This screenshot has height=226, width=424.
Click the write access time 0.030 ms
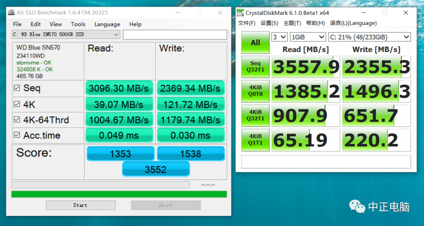point(190,135)
